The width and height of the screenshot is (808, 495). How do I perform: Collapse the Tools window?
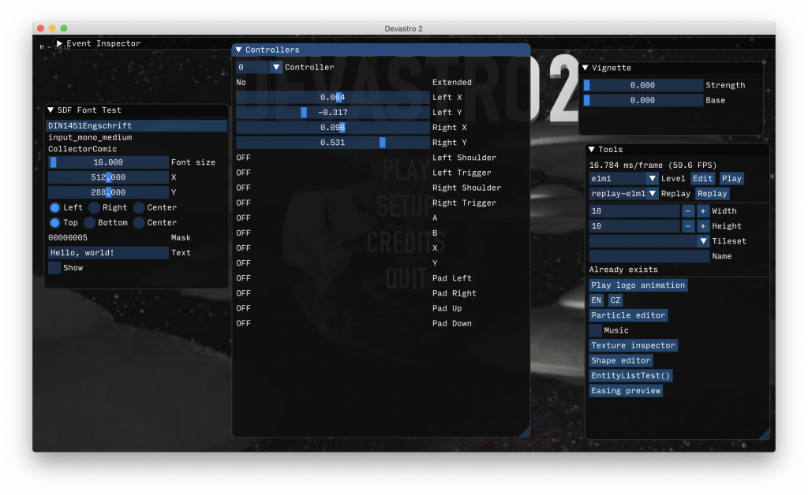point(592,150)
